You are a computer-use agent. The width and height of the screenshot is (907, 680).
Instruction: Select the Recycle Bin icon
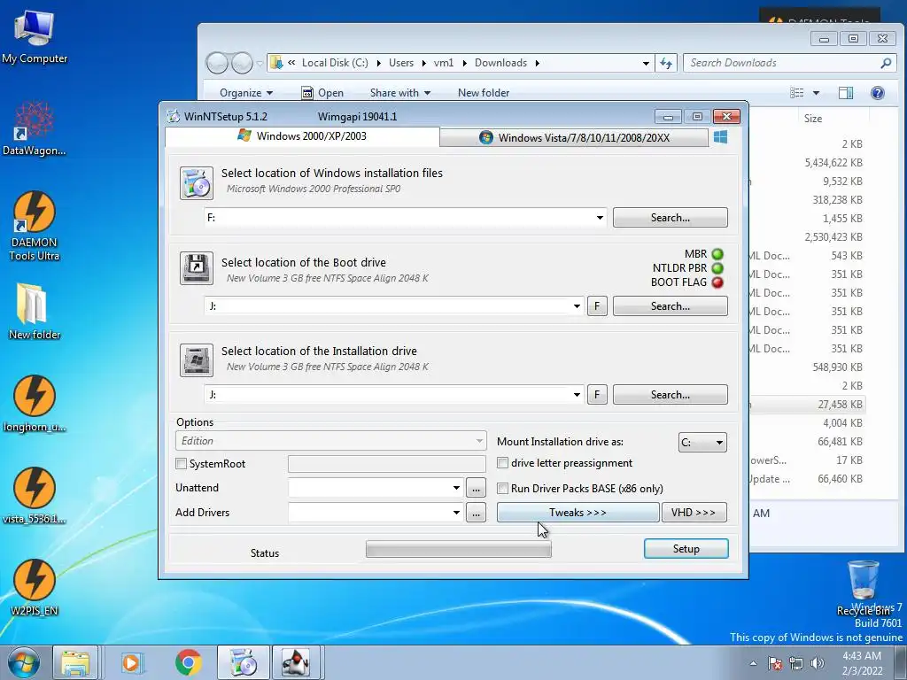[x=863, y=588]
